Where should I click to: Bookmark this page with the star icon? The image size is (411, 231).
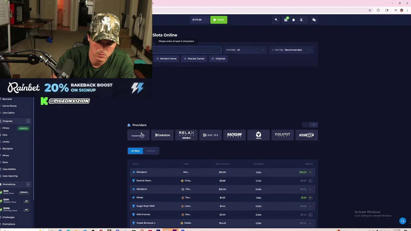click(370, 10)
